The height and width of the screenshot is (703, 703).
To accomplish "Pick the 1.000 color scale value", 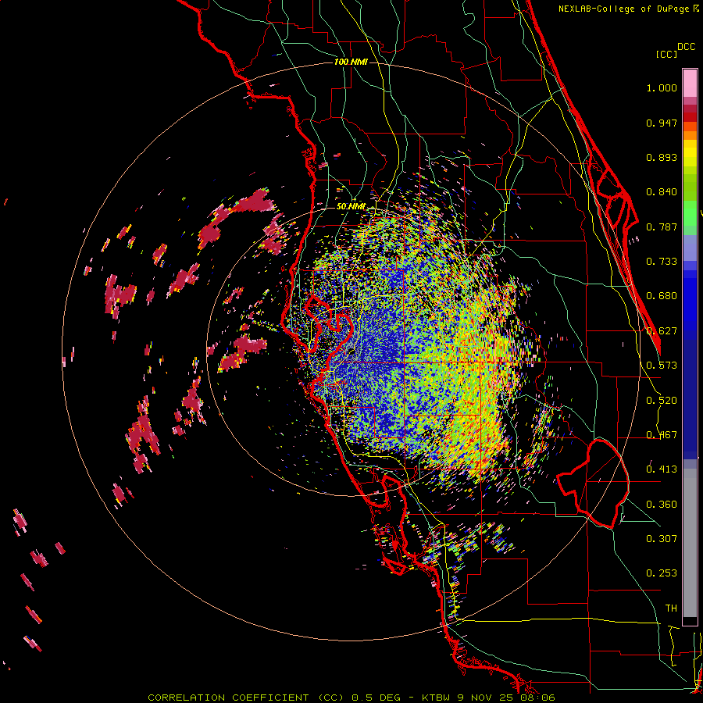I will click(662, 87).
